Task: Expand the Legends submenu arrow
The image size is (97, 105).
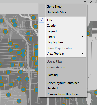Action: (82, 31)
